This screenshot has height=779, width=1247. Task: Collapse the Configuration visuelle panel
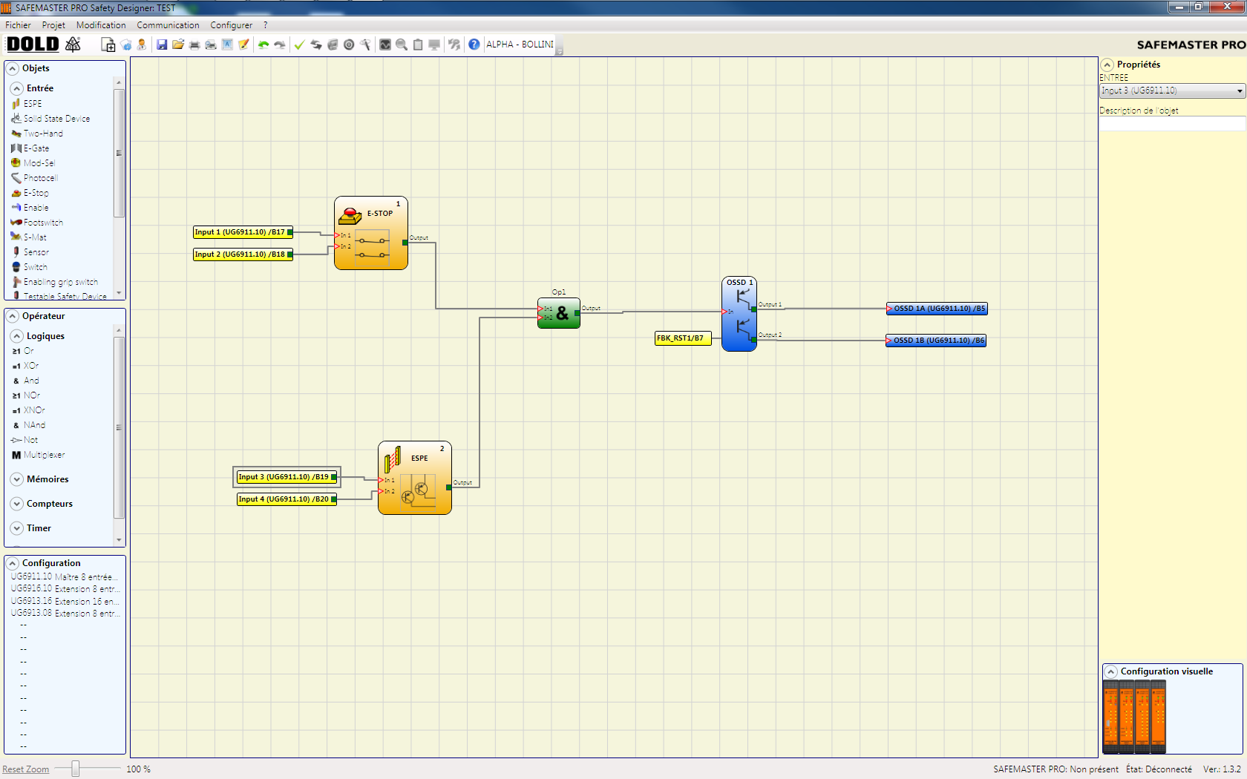click(1111, 671)
